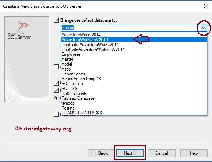Go to the Next wizard page
This screenshot has height=162, width=212.
coord(130,153)
